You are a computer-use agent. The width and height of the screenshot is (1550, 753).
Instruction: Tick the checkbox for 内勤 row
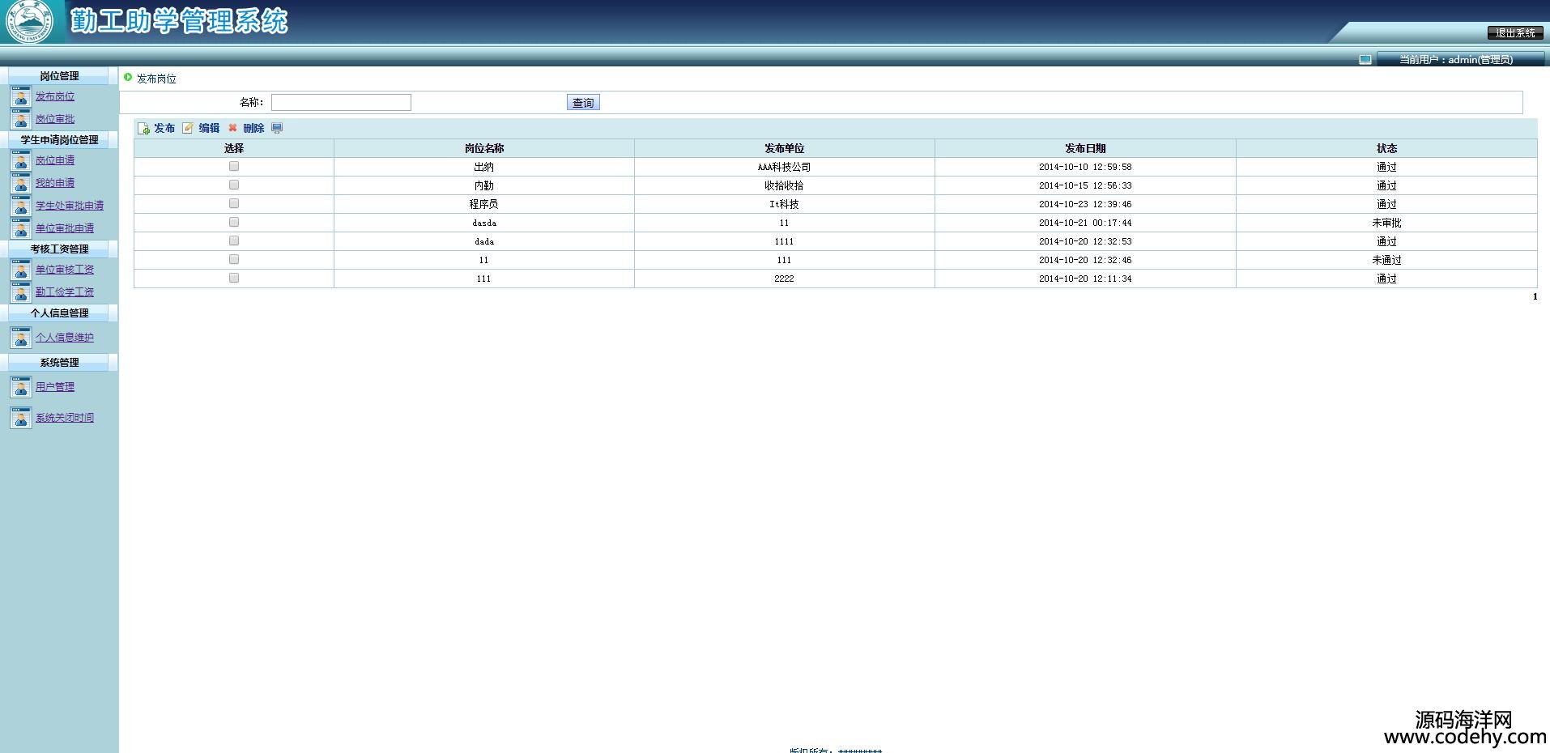point(234,185)
